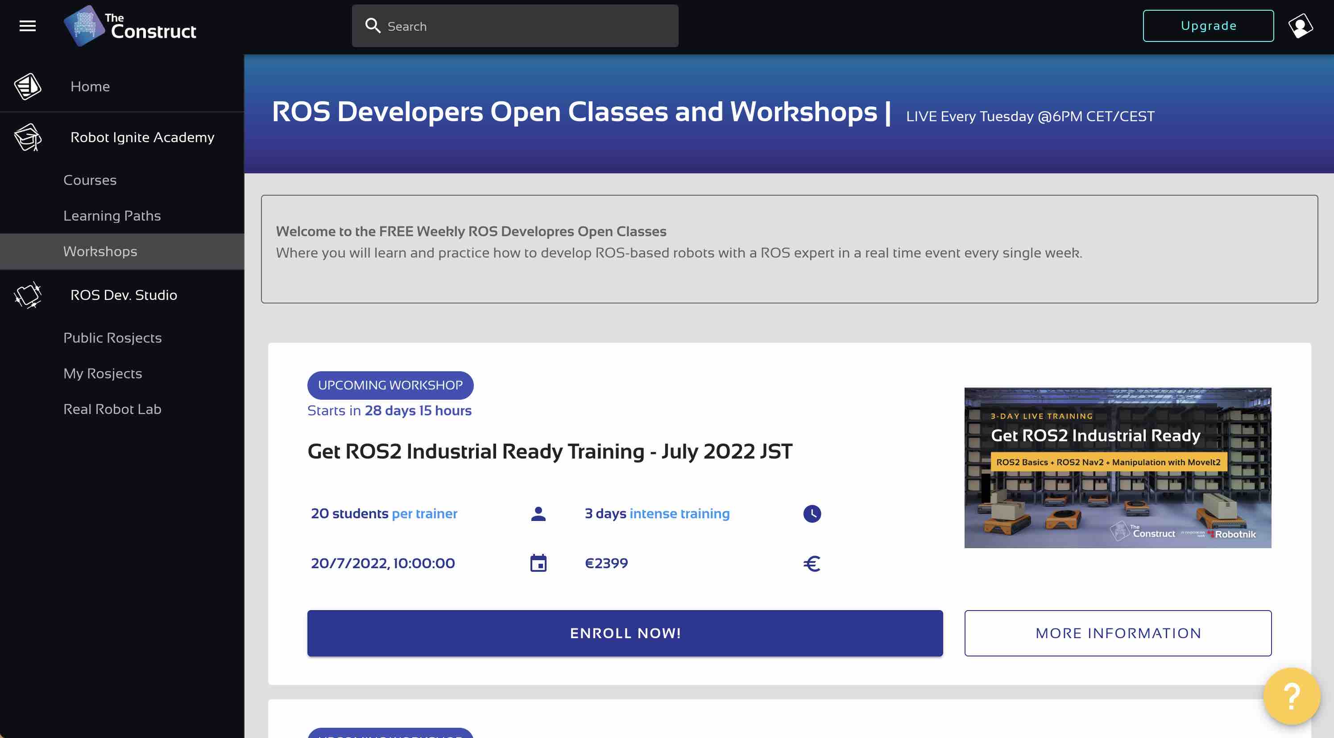Click the clock icon beside intense training

tap(812, 513)
